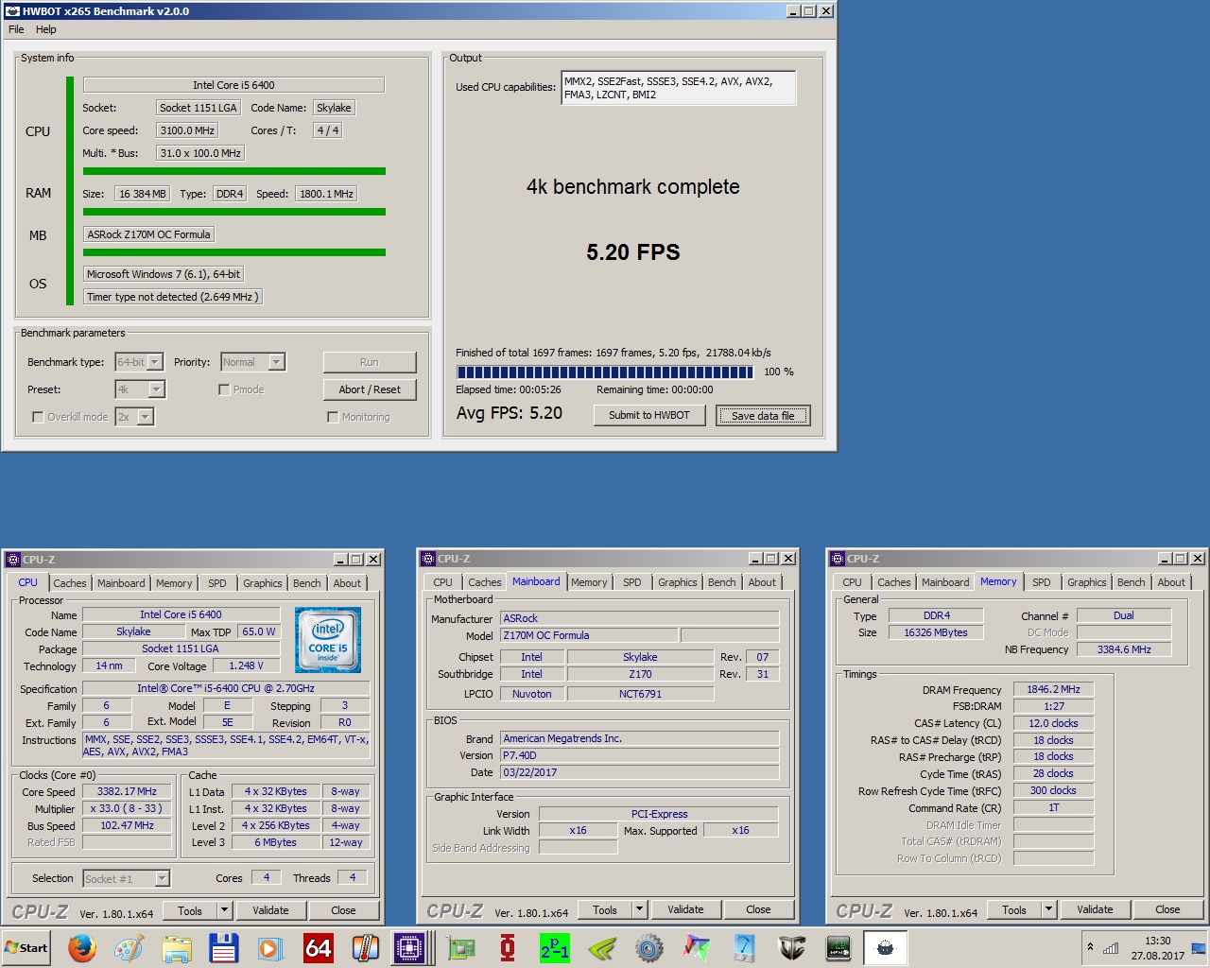Open Bench tab in Memory CPU-Z window

point(1132,582)
